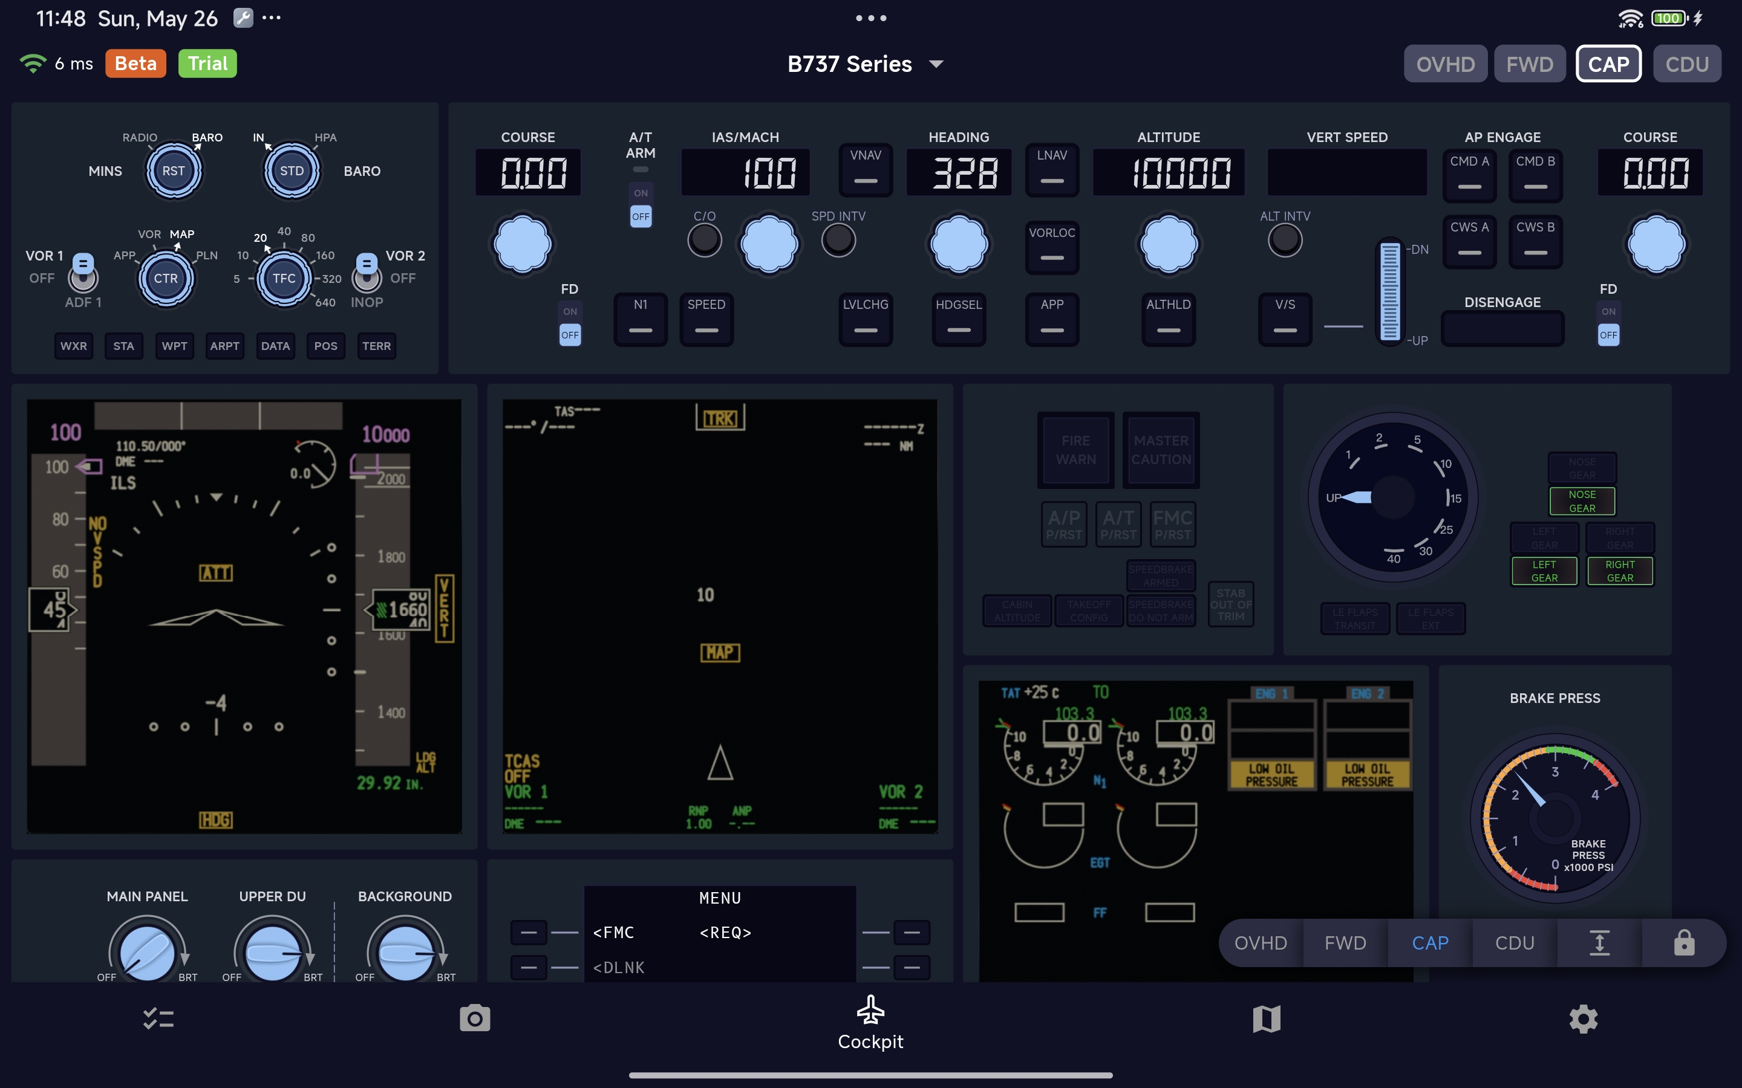Click the ALTITUDE rotary knob

[x=1169, y=244]
